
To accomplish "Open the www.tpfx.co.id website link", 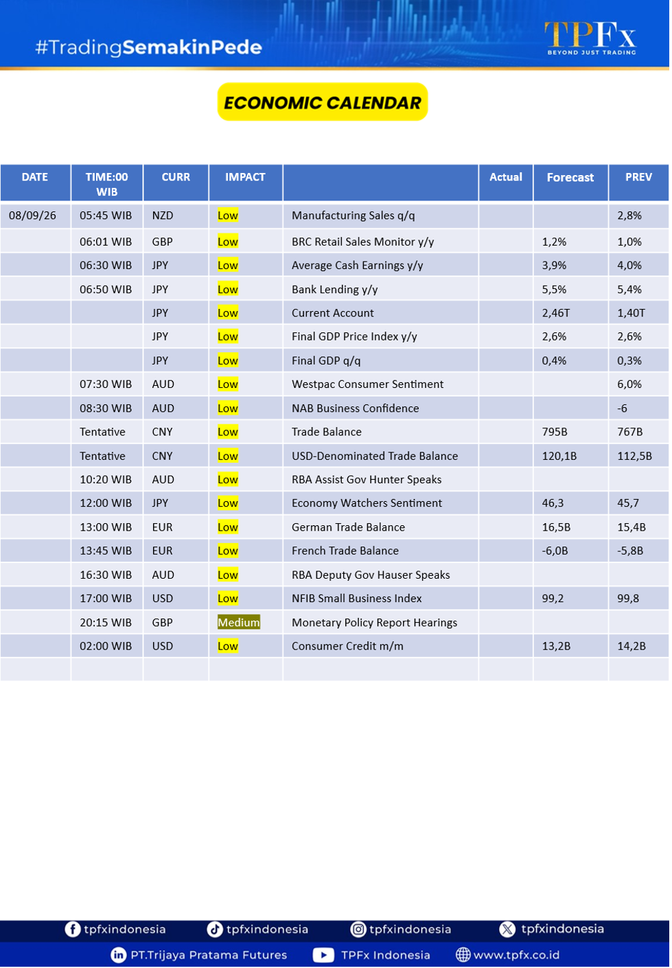I will coord(516,955).
